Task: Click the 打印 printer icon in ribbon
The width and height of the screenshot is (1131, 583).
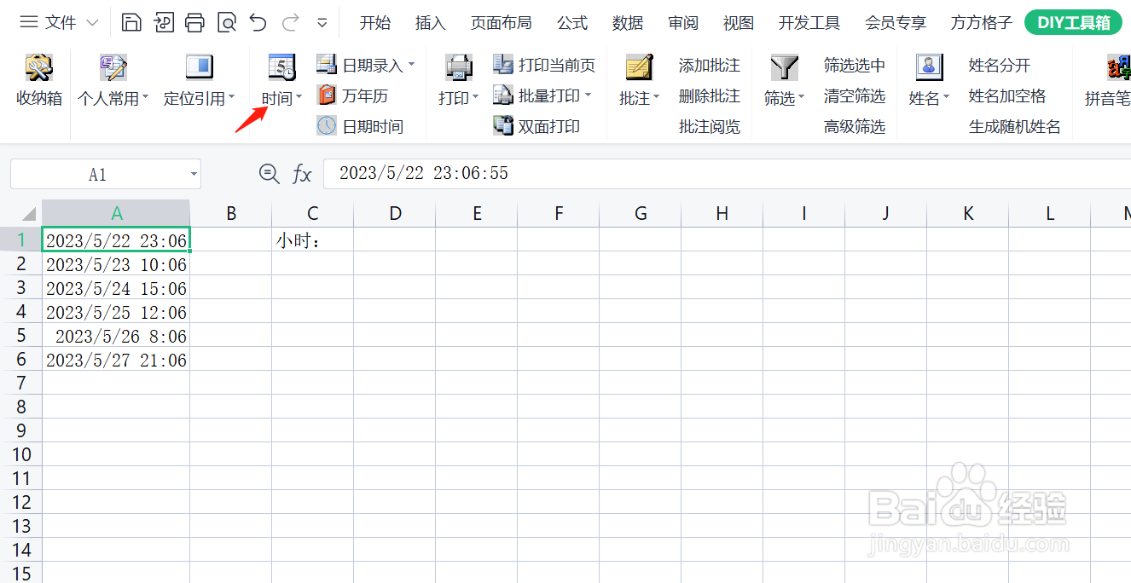Action: pyautogui.click(x=459, y=67)
